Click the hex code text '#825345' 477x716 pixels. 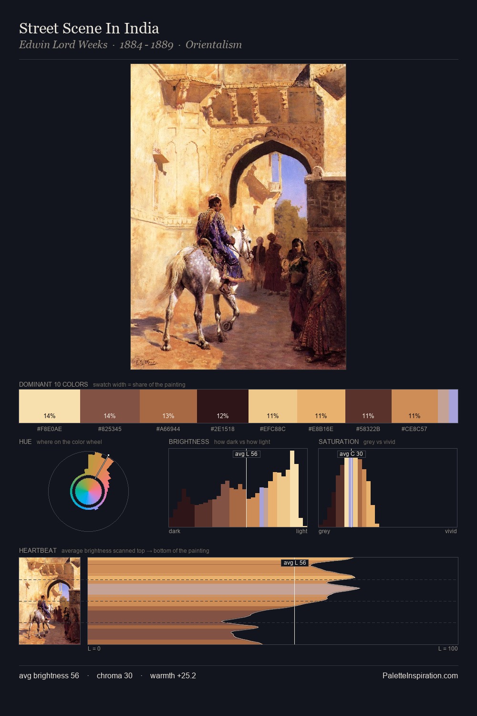110,429
